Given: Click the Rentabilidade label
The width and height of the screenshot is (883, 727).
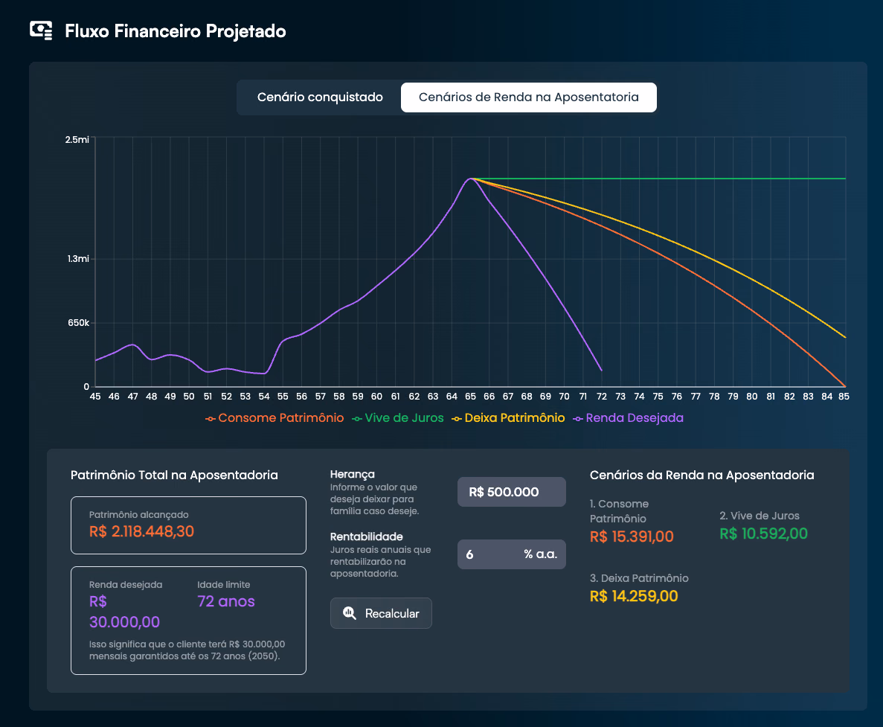Looking at the screenshot, I should tap(366, 537).
